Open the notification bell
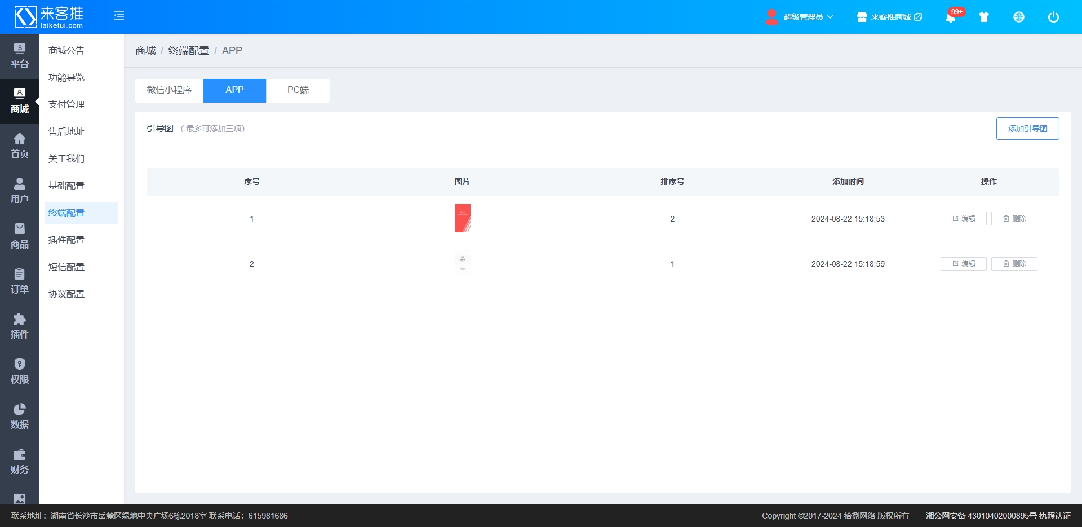 pyautogui.click(x=951, y=17)
